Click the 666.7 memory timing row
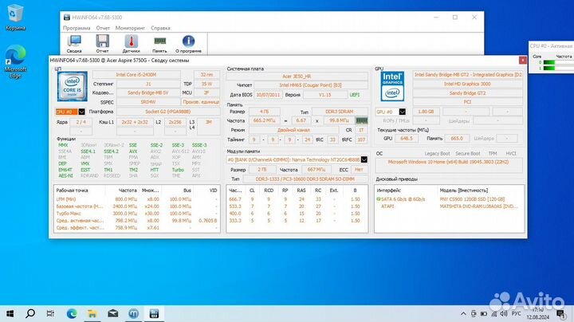This screenshot has height=322, width=574. click(x=297, y=199)
